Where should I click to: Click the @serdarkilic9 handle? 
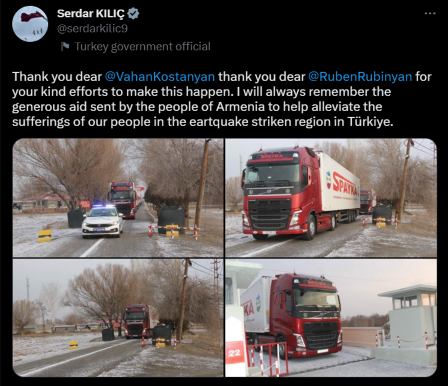tap(92, 29)
